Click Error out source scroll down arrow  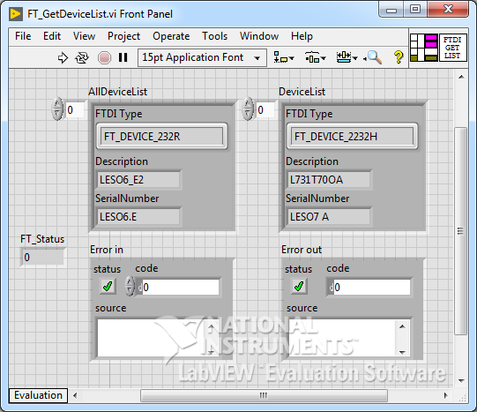[x=402, y=352]
